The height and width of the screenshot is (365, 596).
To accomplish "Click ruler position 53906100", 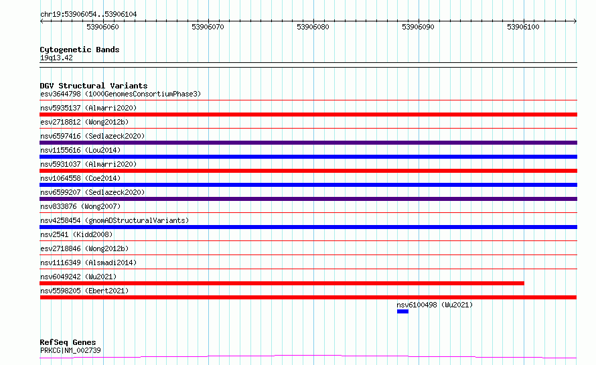I will [x=523, y=27].
